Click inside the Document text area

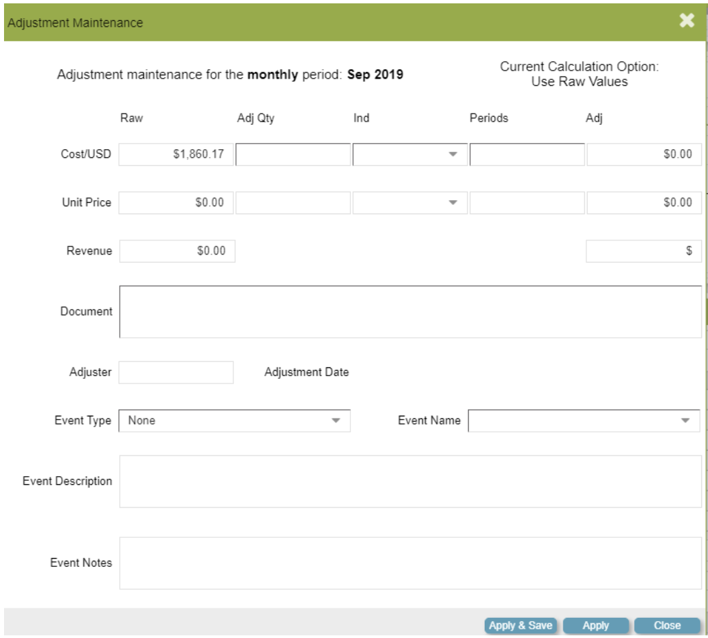pos(410,311)
